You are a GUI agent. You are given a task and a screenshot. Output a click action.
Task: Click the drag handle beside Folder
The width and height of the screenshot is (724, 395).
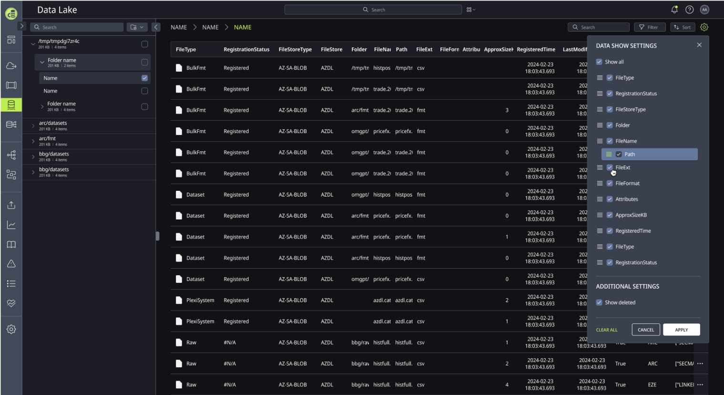pos(600,125)
